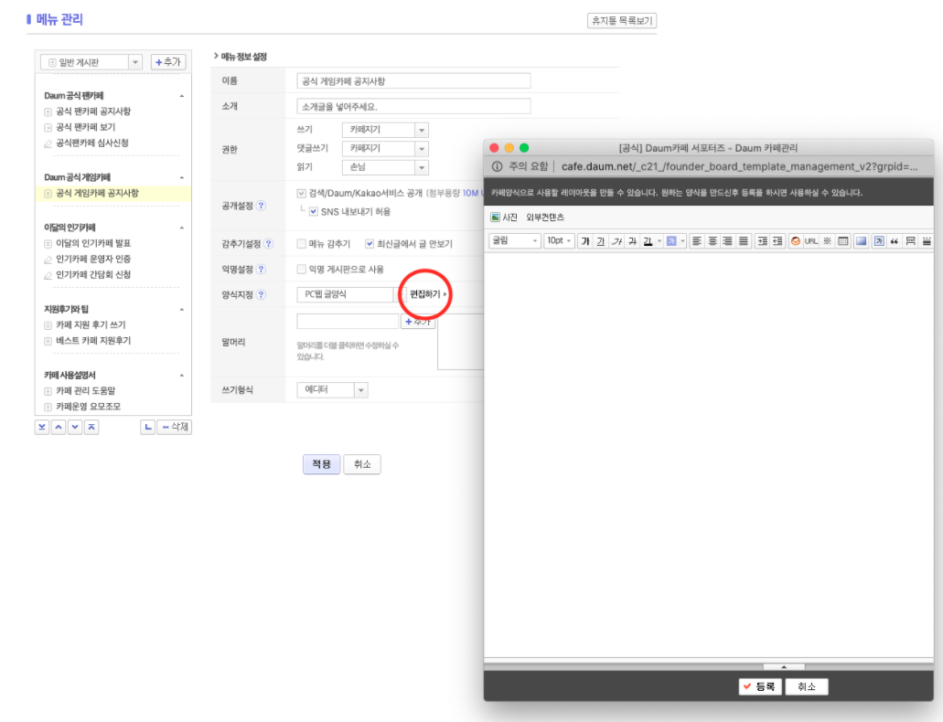
Task: Click the 적용 apply button
Action: pos(321,464)
